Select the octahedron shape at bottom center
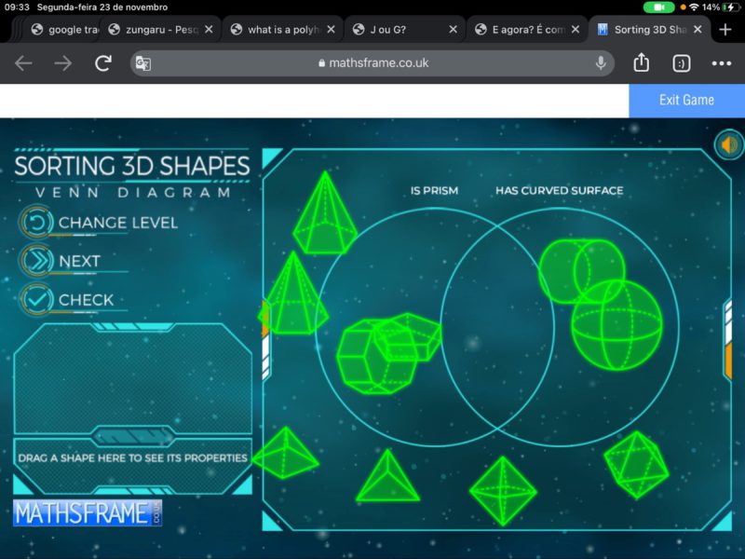745x559 pixels. pos(503,490)
